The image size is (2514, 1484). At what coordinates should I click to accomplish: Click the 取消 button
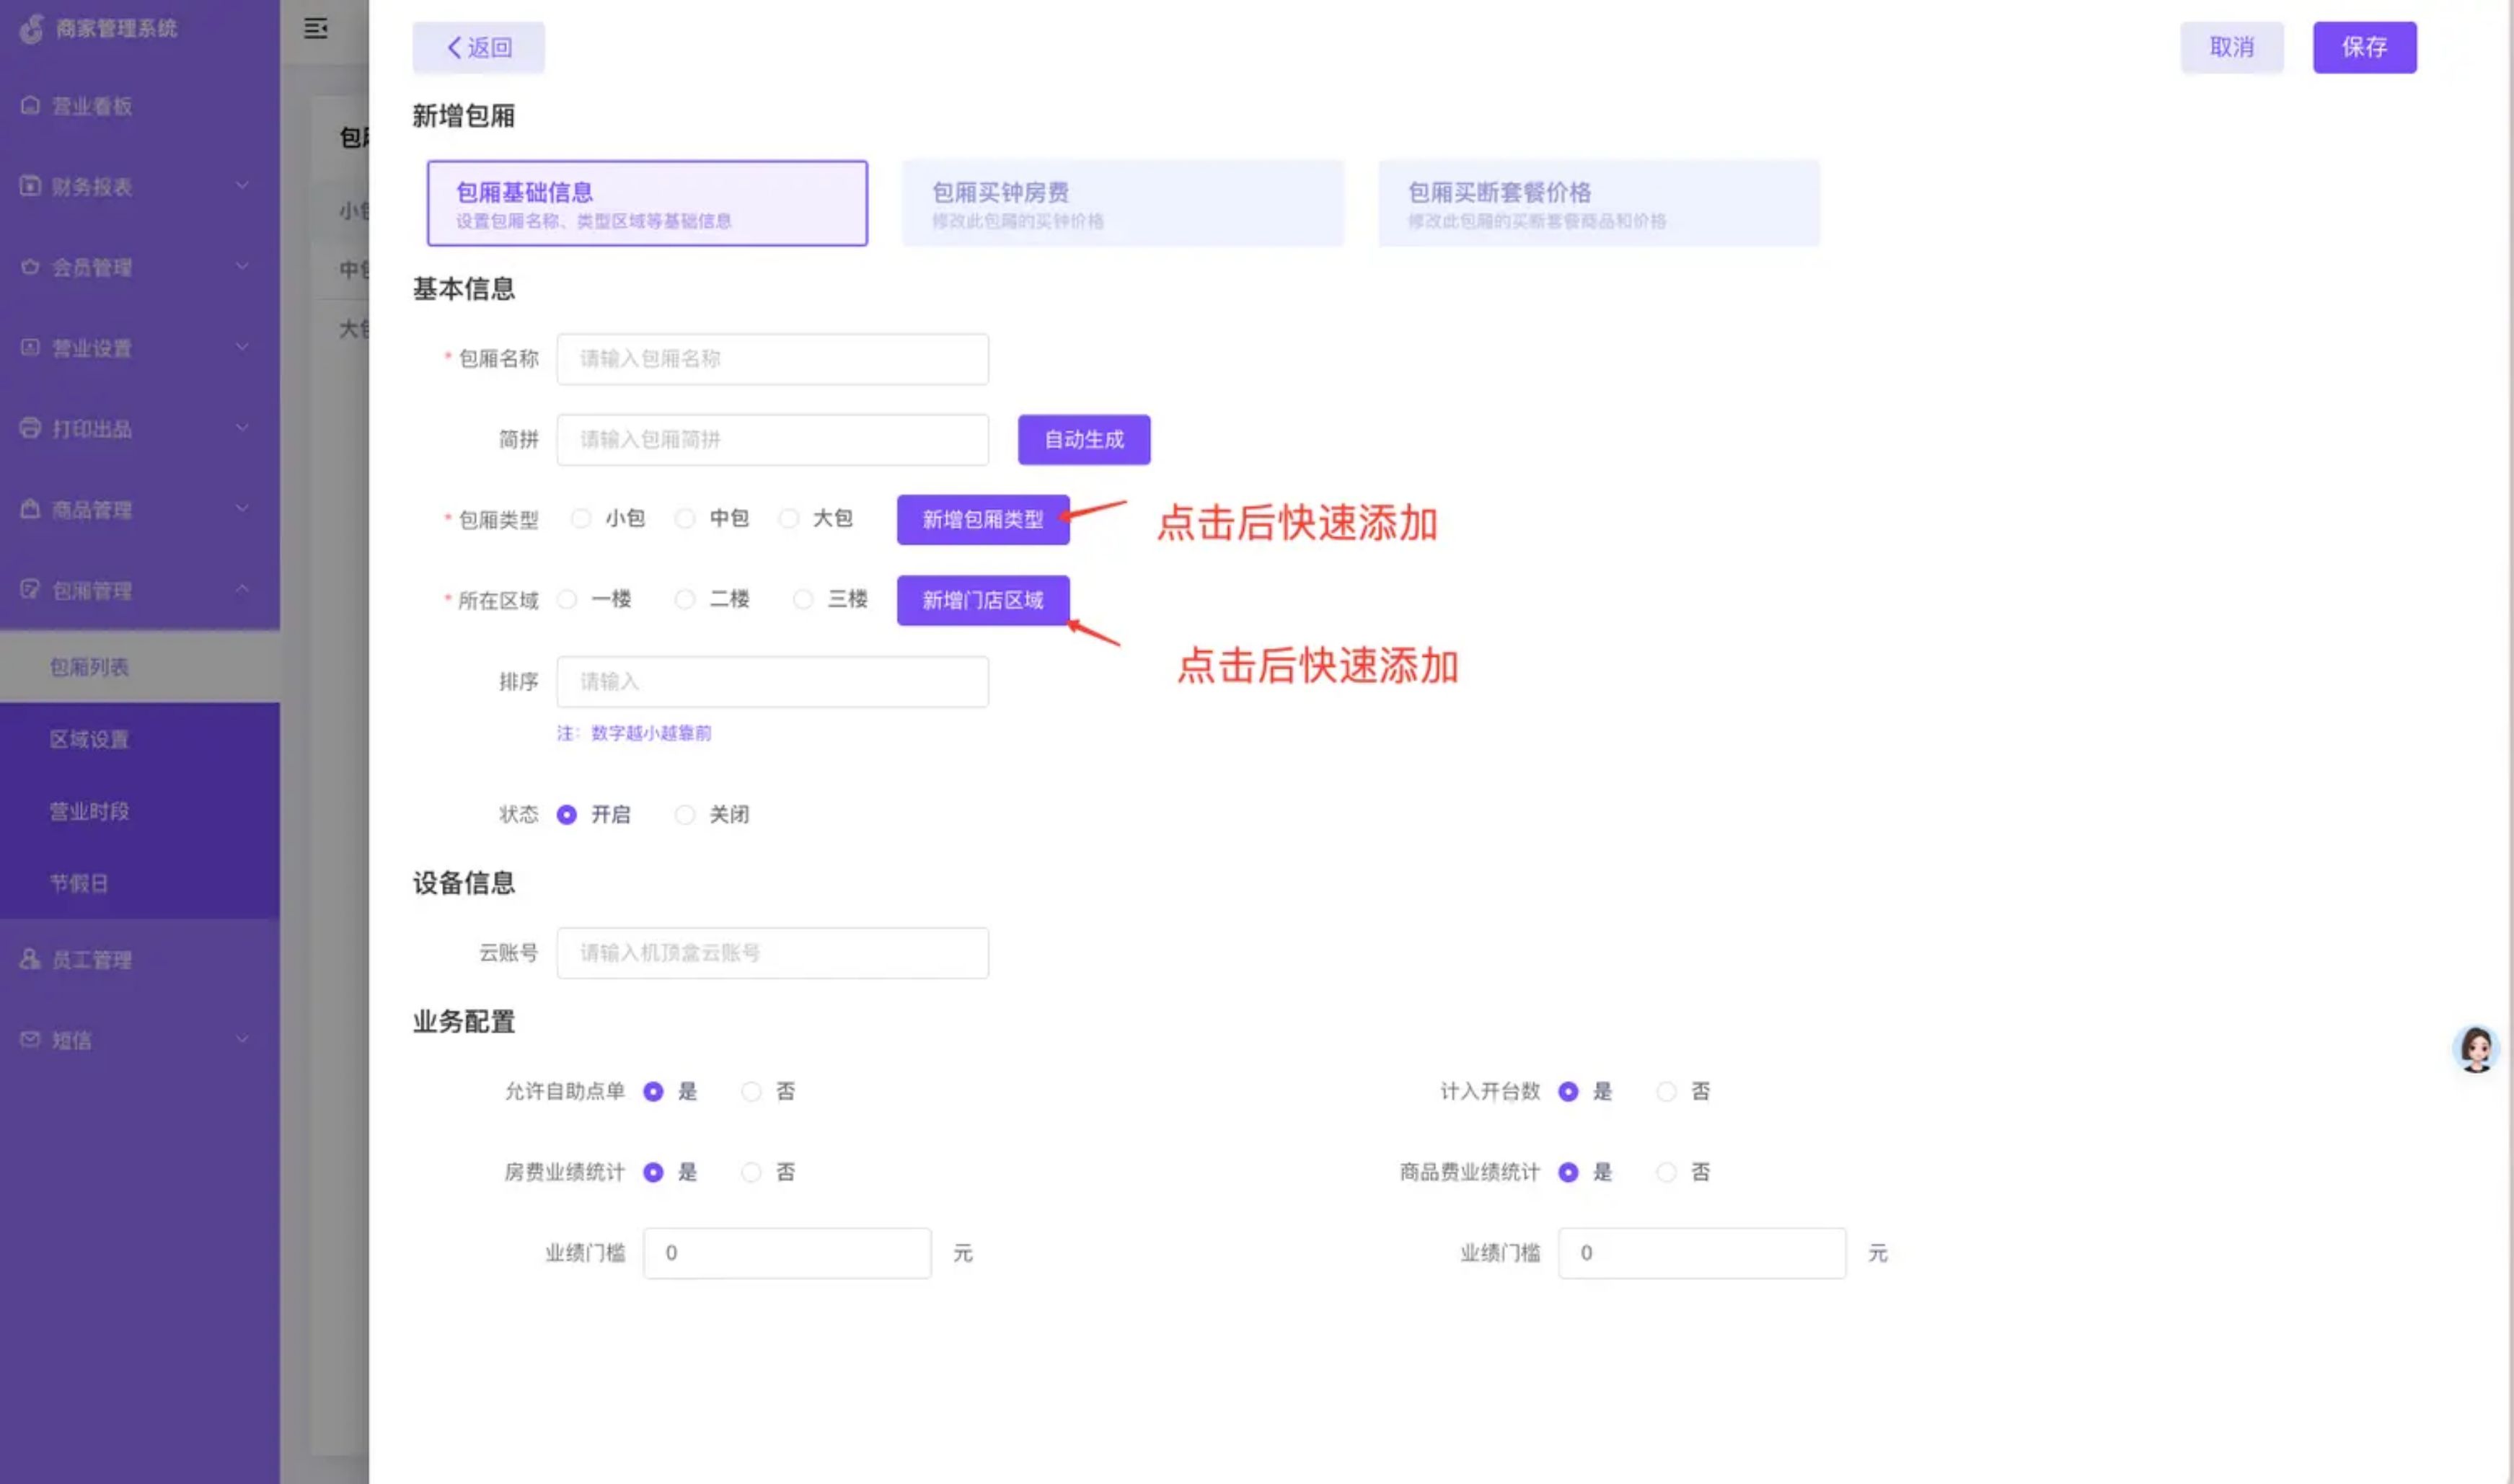(2232, 47)
